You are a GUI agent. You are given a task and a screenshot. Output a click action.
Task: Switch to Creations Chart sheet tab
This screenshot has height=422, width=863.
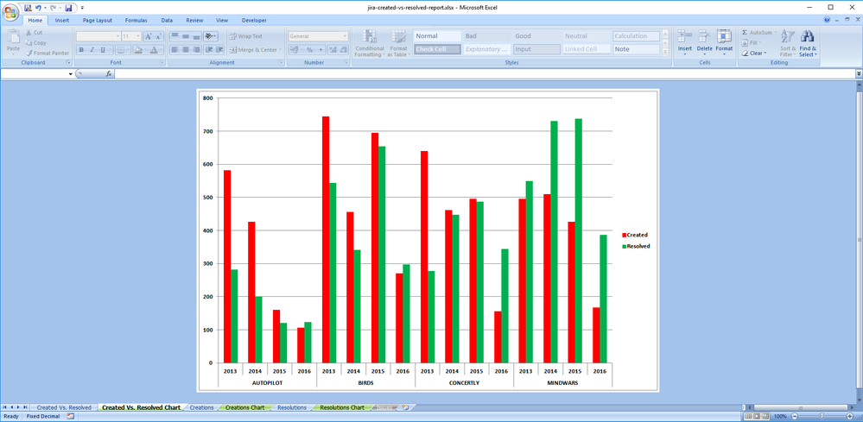[245, 407]
